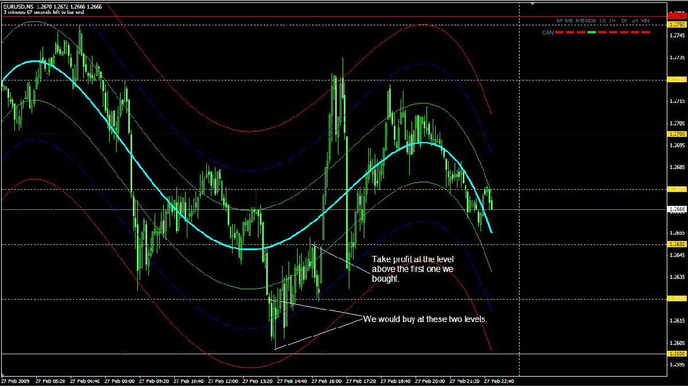The image size is (688, 387).
Task: Click the red 1.2754 price label
Action: click(x=677, y=16)
